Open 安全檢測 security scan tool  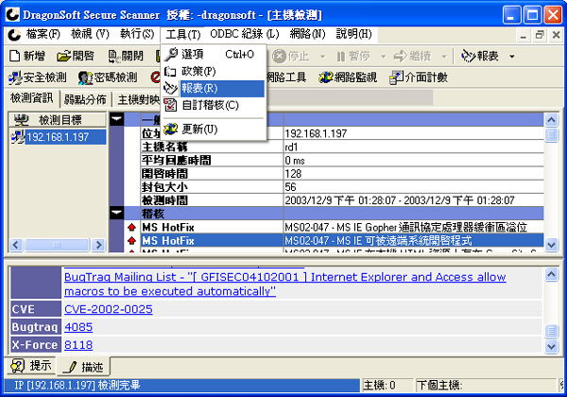click(x=39, y=78)
